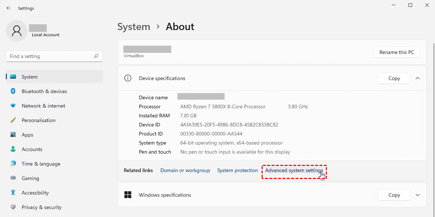
Task: Open the System protection link
Action: click(x=237, y=170)
